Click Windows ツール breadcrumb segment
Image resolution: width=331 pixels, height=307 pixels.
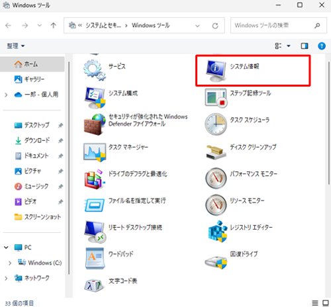(151, 25)
